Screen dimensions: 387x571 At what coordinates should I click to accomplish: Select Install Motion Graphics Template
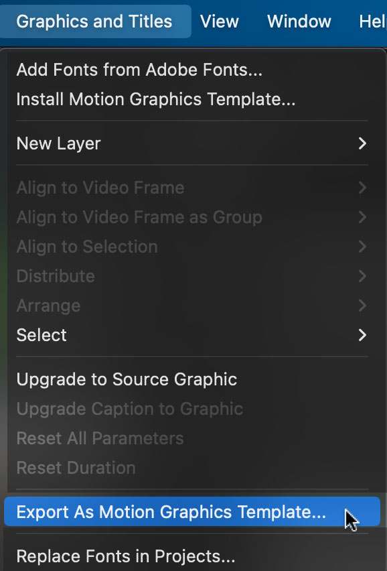tap(156, 99)
